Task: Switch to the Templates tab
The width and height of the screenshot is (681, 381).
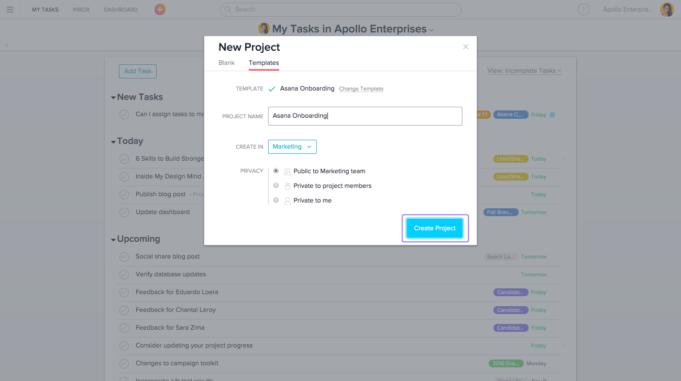Action: click(264, 63)
